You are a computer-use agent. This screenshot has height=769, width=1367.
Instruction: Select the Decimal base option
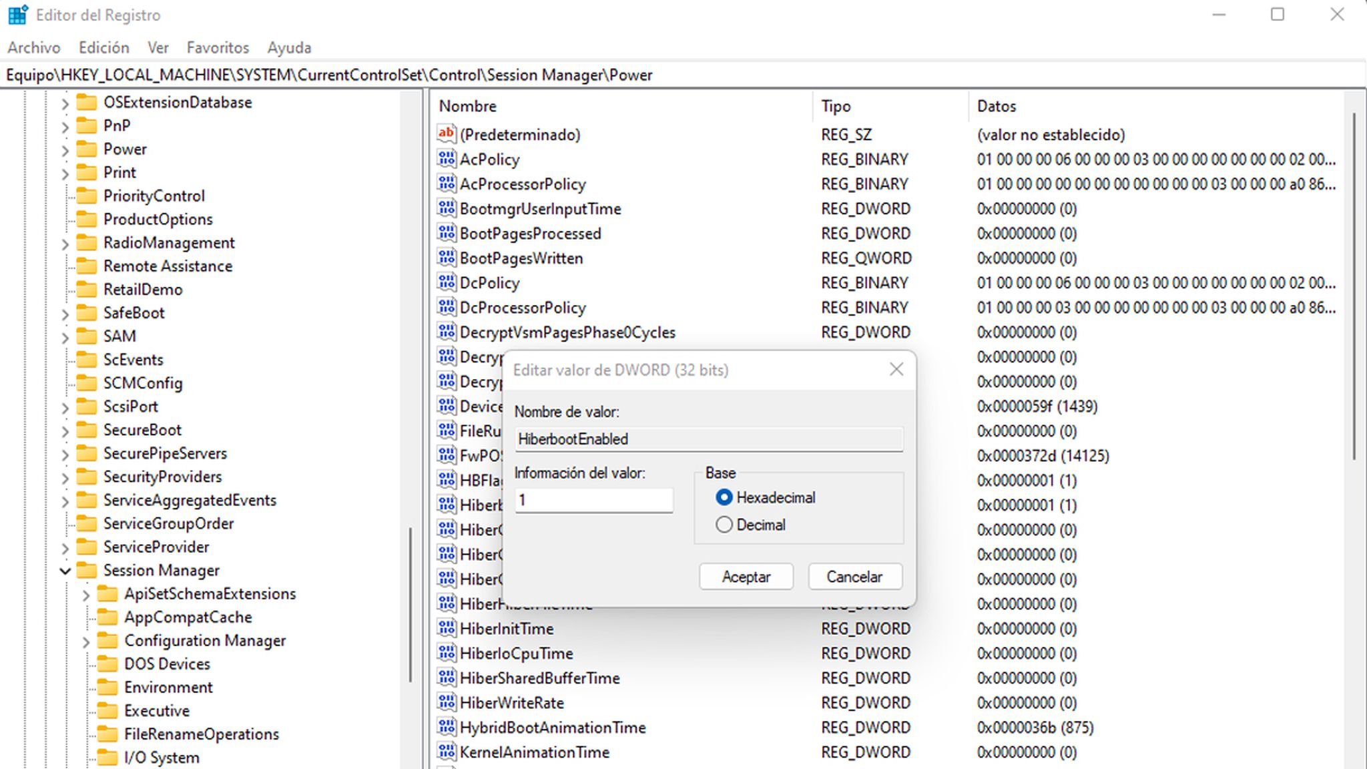click(724, 525)
